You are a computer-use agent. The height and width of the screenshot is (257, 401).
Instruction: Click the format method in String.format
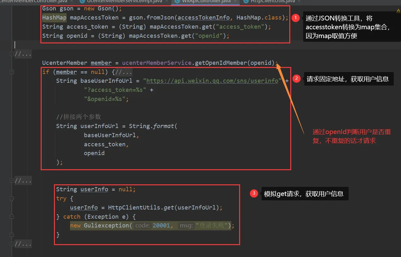164,126
